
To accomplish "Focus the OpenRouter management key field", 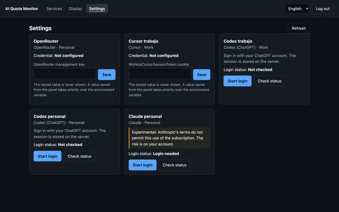I will [x=65, y=74].
